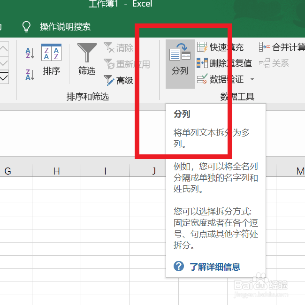This screenshot has width=305, height=305.
Task: Open the 排序 sort dialog
Action: [x=51, y=60]
